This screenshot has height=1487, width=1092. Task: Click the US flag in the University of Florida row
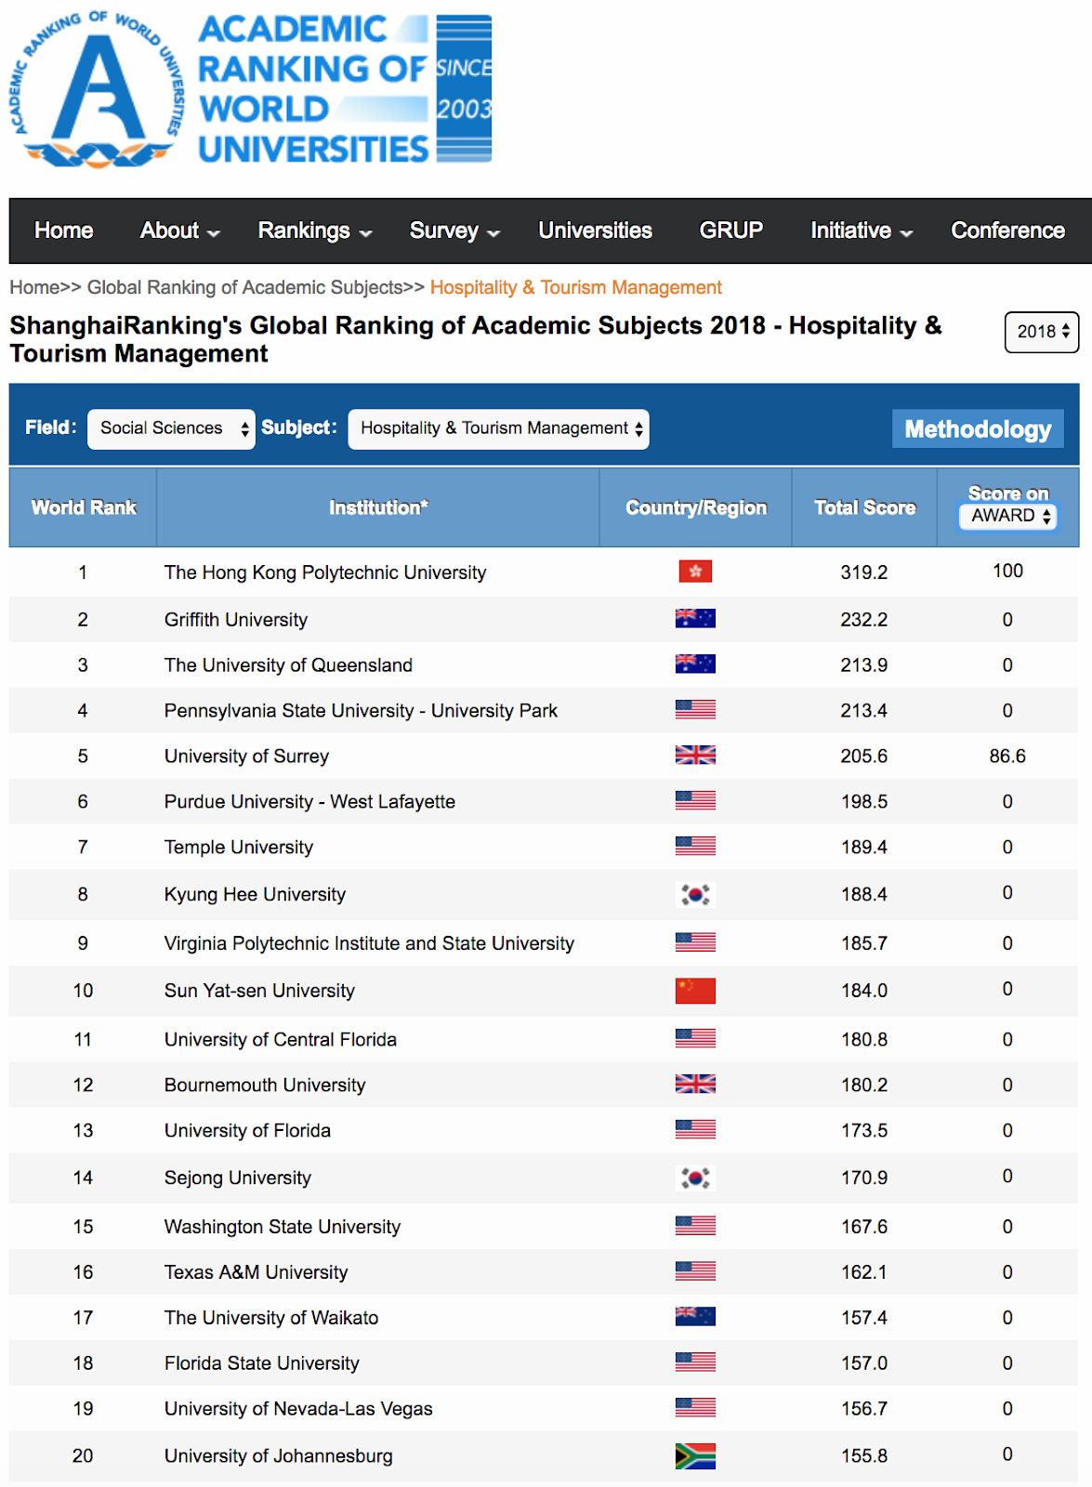[695, 1129]
